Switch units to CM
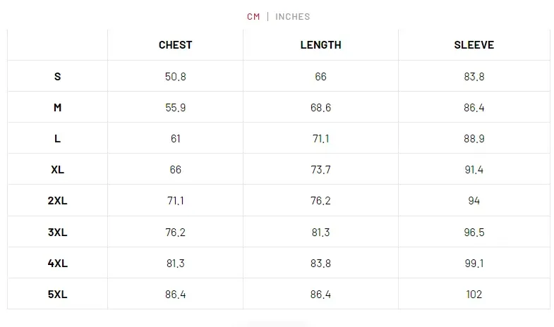The height and width of the screenshot is (327, 554). pyautogui.click(x=253, y=16)
